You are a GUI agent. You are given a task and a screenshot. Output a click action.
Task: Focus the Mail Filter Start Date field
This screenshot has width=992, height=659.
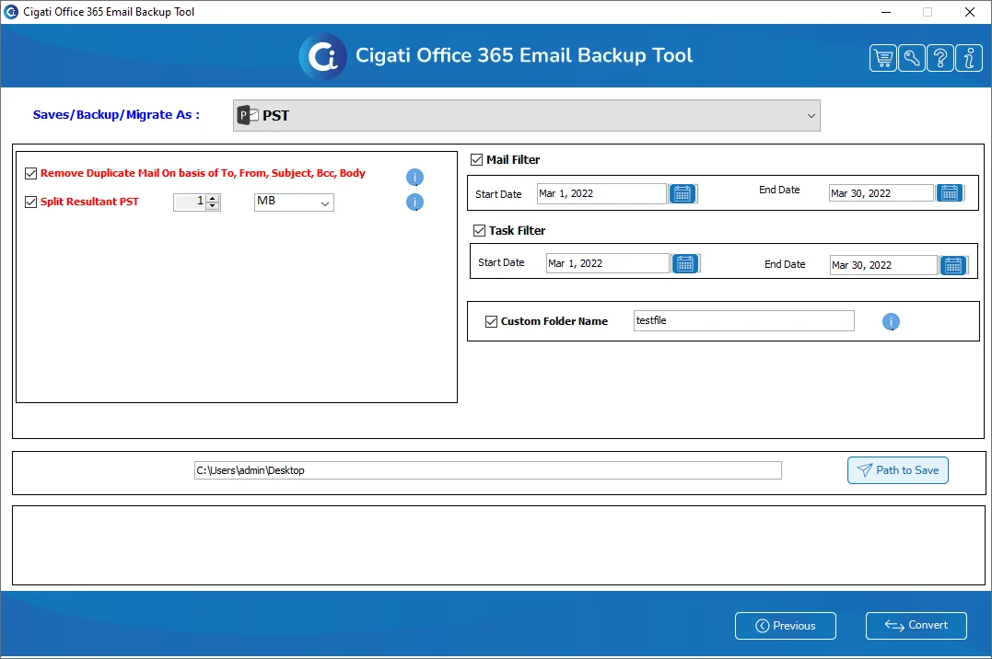(x=601, y=193)
